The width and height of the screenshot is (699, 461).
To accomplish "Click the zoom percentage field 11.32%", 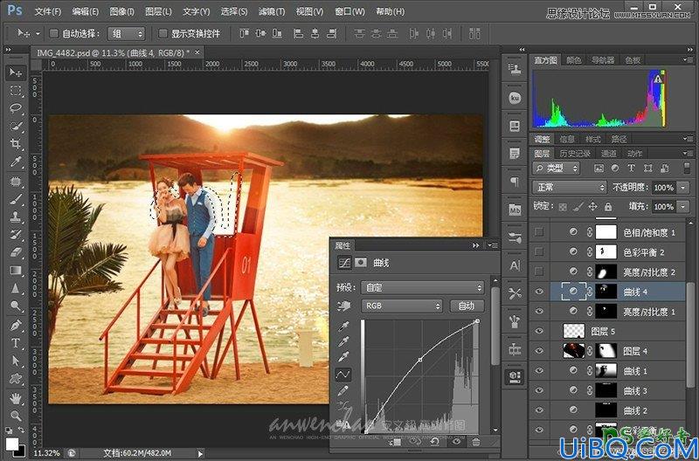I will click(47, 453).
